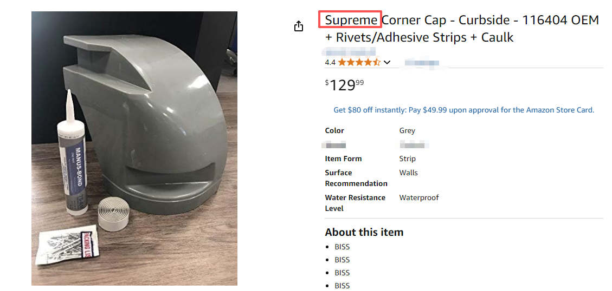Select the Walls surface value
This screenshot has height=291, width=612.
click(x=408, y=173)
